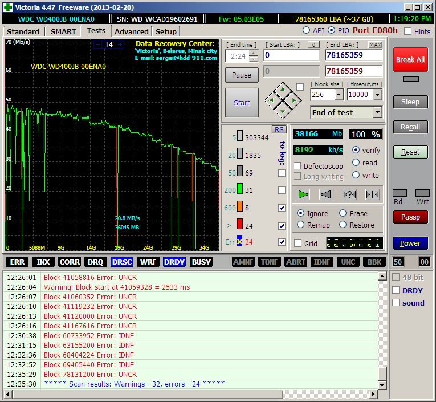The height and width of the screenshot is (402, 436).
Task: Click the Start LBA input field
Action: coord(291,55)
